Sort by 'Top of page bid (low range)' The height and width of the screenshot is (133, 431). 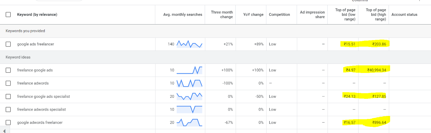point(345,15)
